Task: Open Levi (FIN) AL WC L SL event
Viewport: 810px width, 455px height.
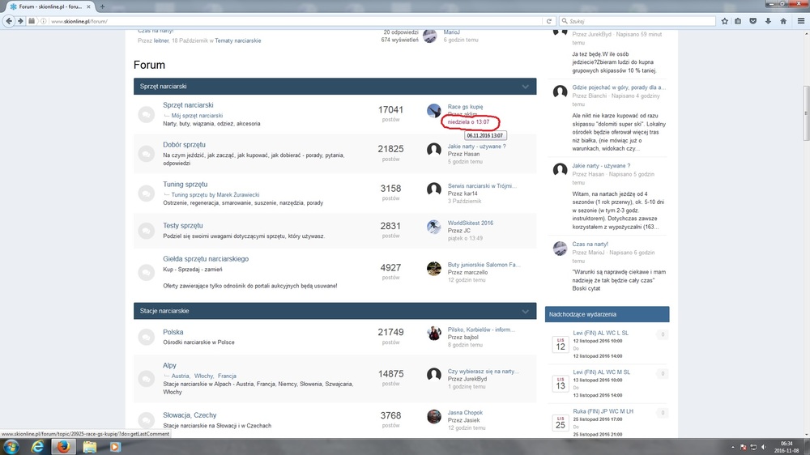Action: [600, 333]
